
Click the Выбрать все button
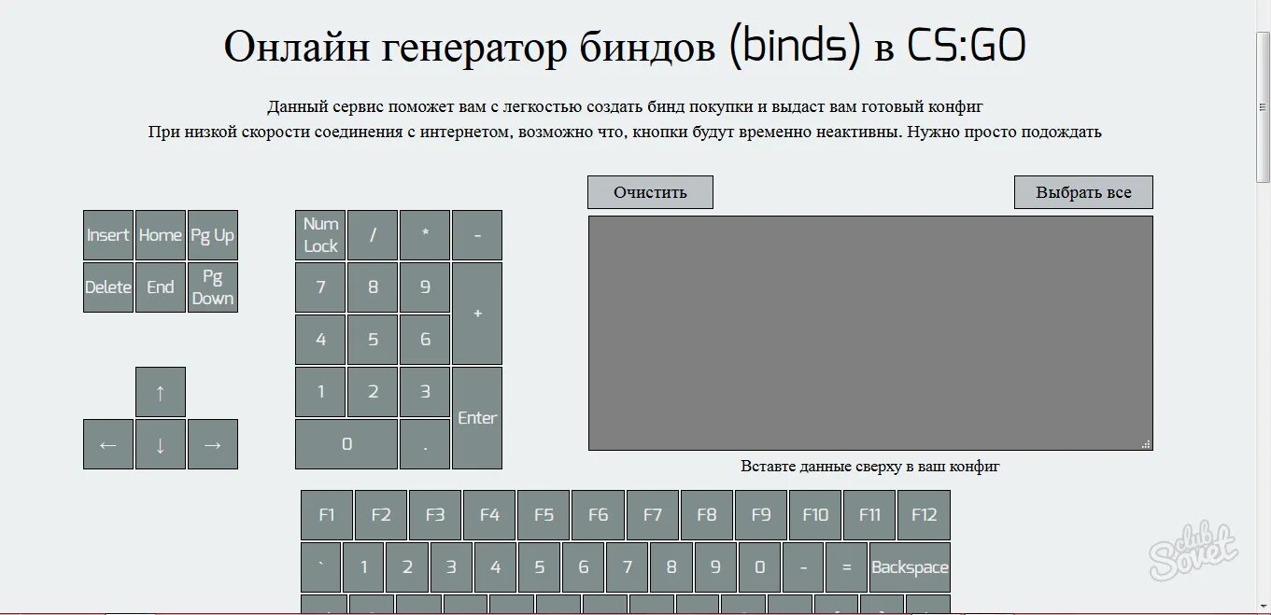pos(1083,192)
